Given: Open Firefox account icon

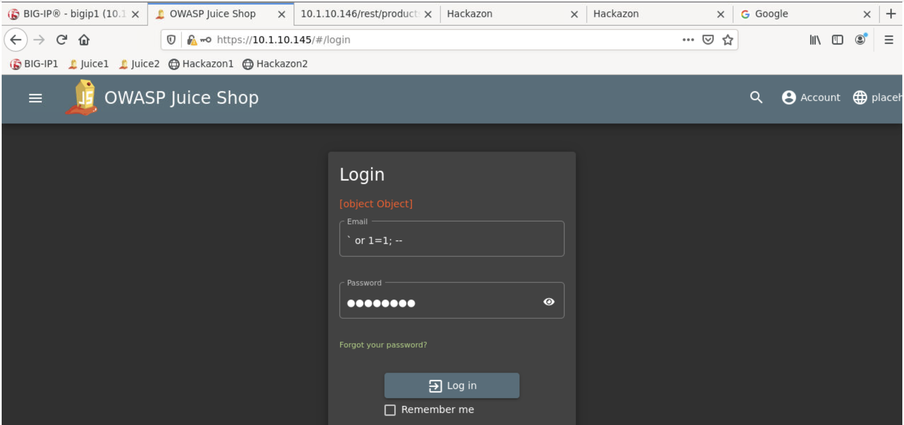Looking at the screenshot, I should pos(860,39).
